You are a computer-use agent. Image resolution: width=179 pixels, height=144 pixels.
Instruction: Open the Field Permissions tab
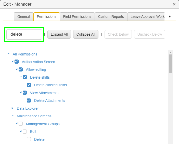77,17
